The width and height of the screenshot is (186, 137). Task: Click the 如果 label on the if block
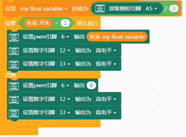[x=10, y=23]
